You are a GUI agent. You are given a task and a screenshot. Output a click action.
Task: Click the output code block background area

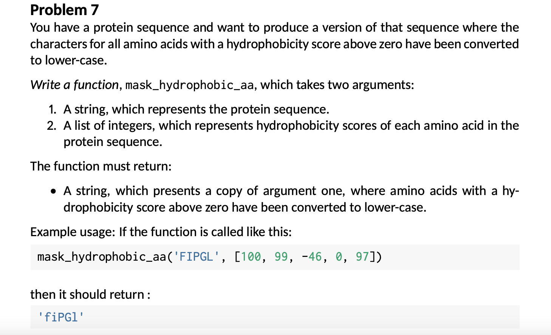coord(302,317)
